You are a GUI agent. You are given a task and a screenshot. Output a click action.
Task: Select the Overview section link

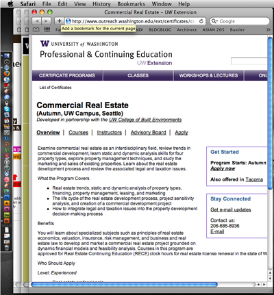[48, 133]
